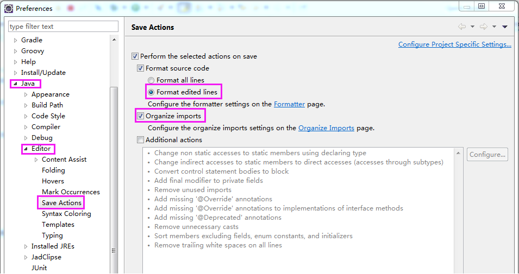Uncheck the Format source code checkbox
This screenshot has width=519, height=274.
click(141, 68)
